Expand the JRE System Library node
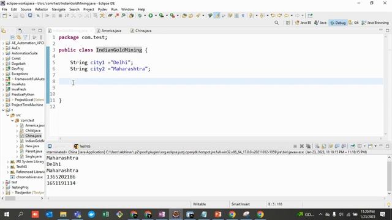Viewport: 392px width, 220px height. 8,161
